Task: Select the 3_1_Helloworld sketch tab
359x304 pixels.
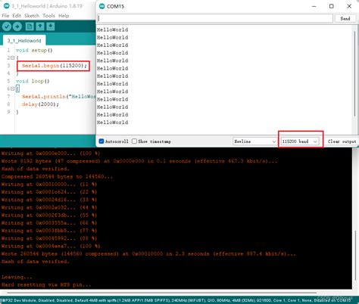Action: [x=24, y=41]
